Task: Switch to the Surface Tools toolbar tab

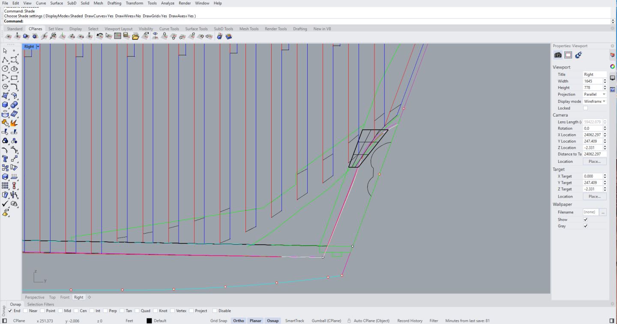Action: pos(196,29)
